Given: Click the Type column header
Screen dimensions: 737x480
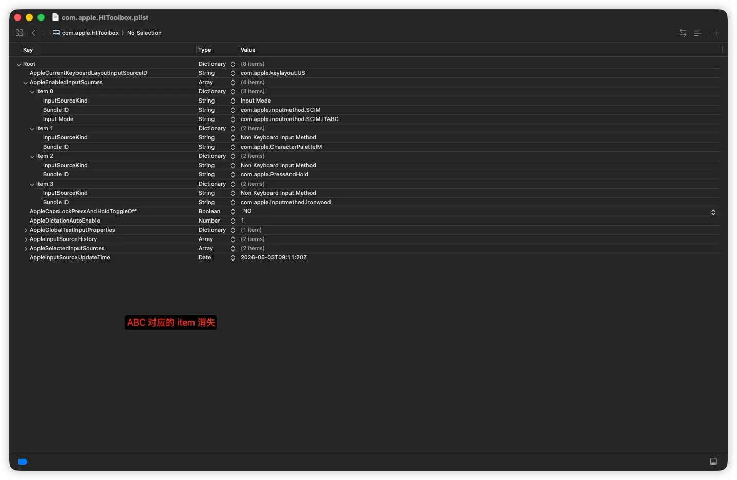Looking at the screenshot, I should [204, 50].
